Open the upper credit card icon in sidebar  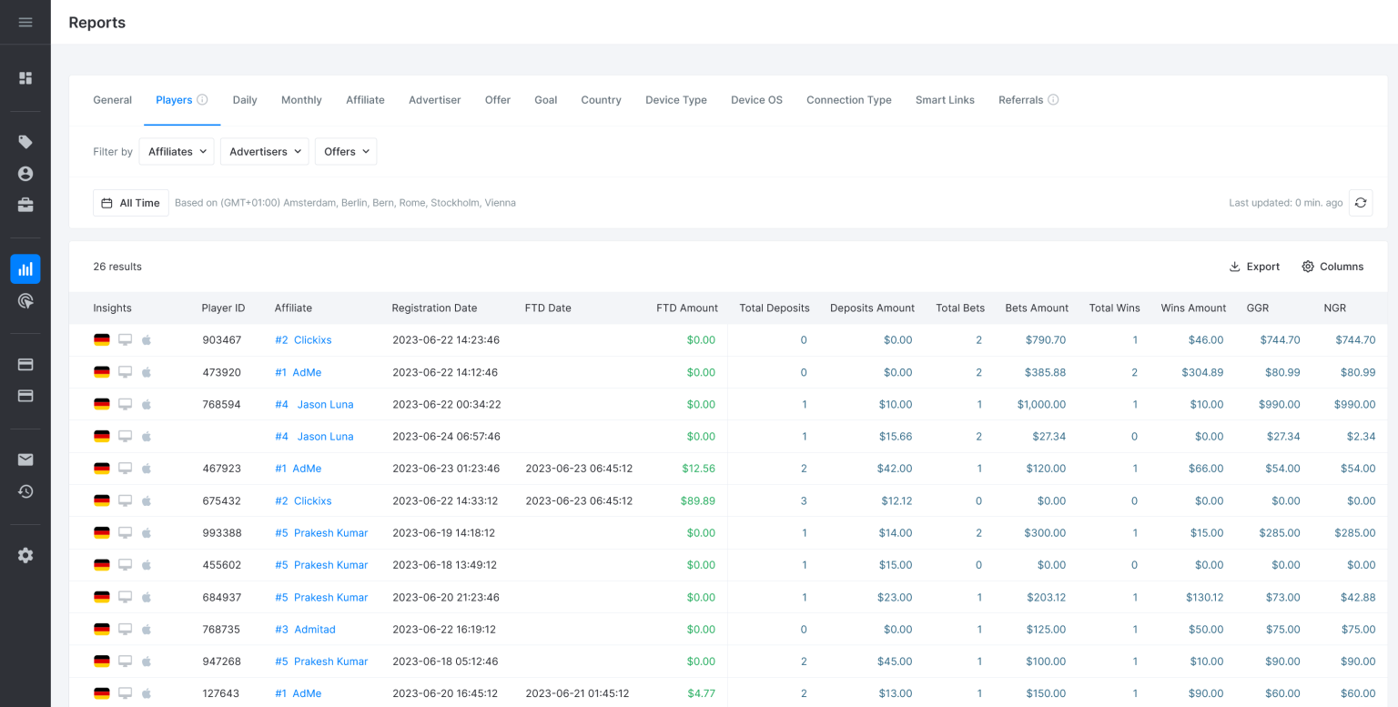click(x=25, y=364)
